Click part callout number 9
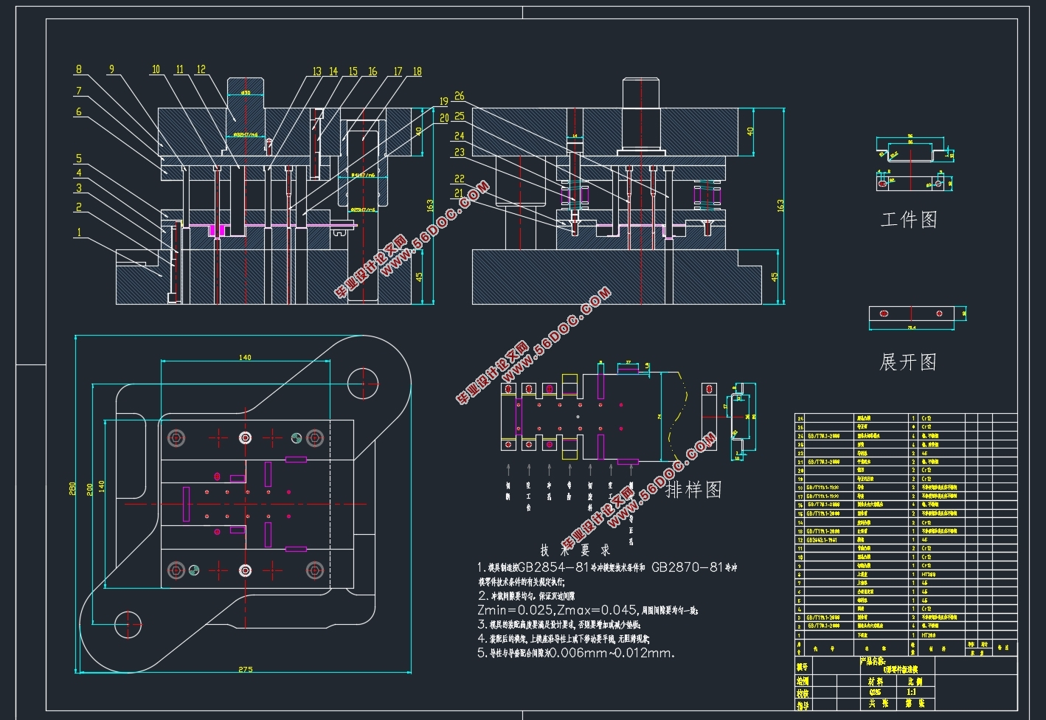The image size is (1046, 720). (111, 69)
